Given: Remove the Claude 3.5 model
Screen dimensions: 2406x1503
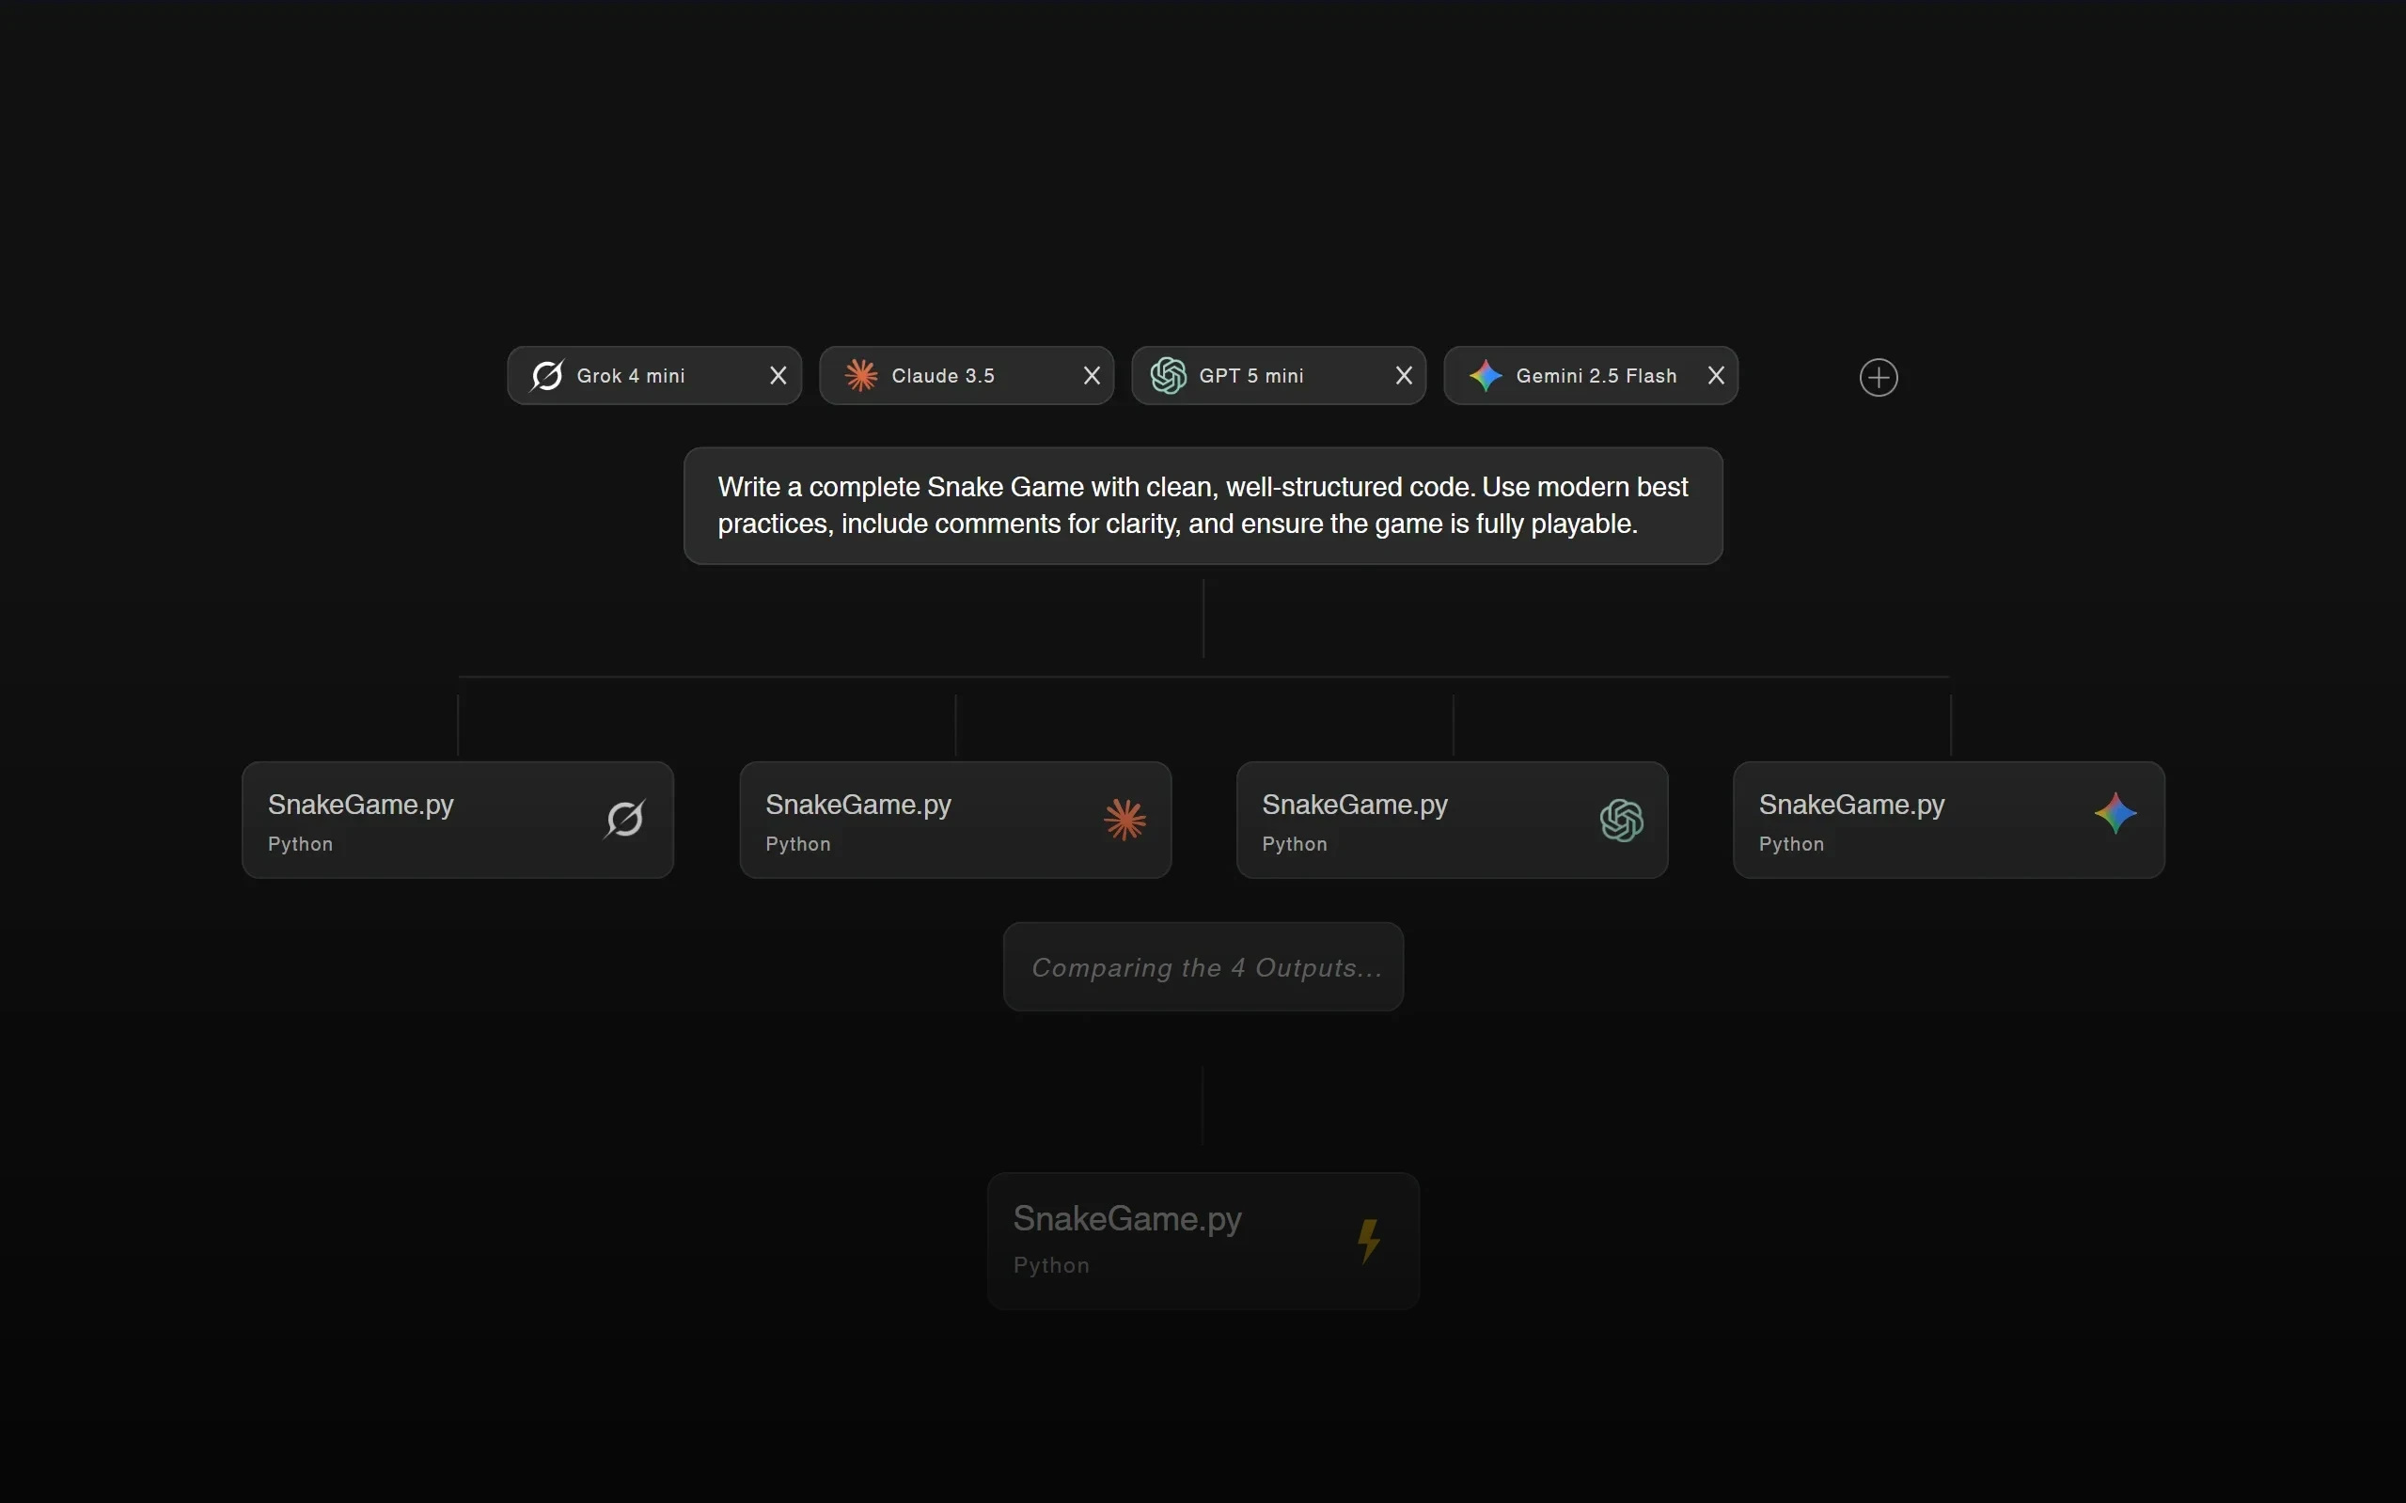Looking at the screenshot, I should pyautogui.click(x=1092, y=376).
